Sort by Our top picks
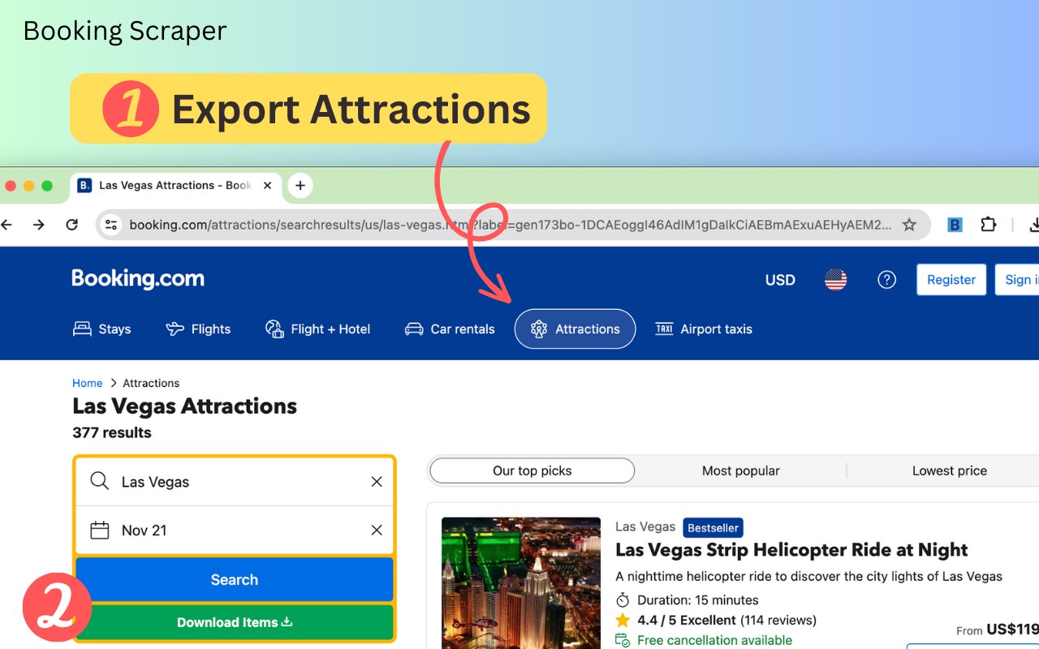The width and height of the screenshot is (1039, 649). [532, 471]
